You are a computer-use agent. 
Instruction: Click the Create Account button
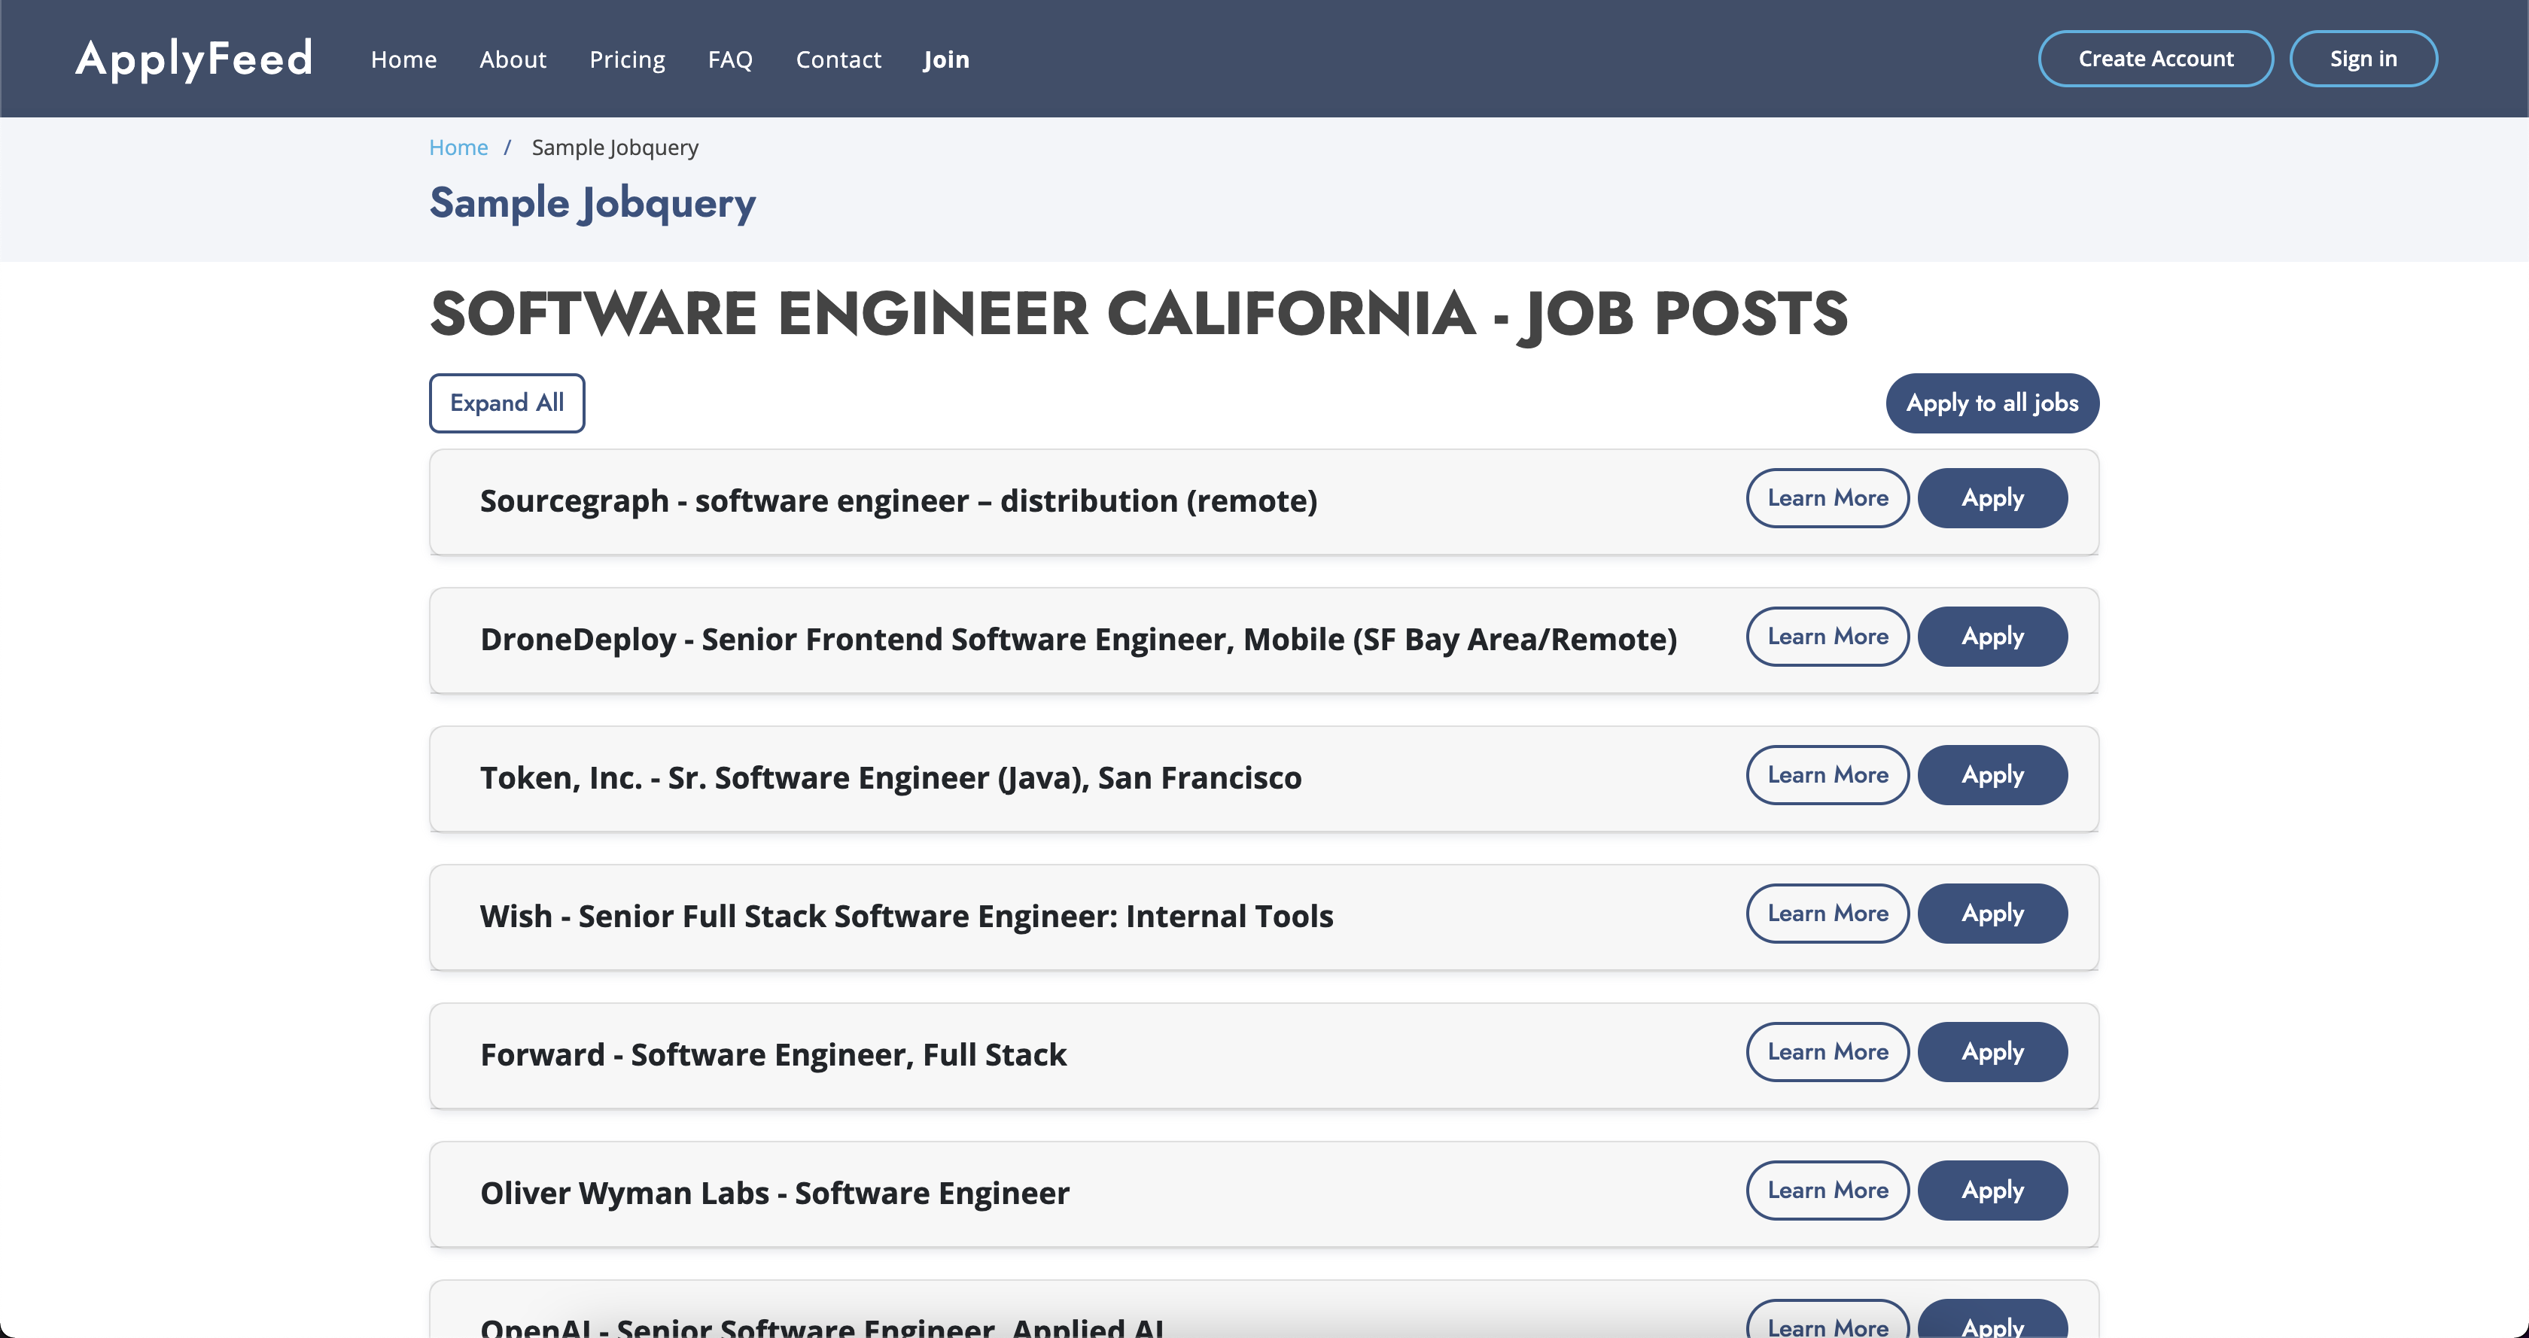[x=2155, y=58]
